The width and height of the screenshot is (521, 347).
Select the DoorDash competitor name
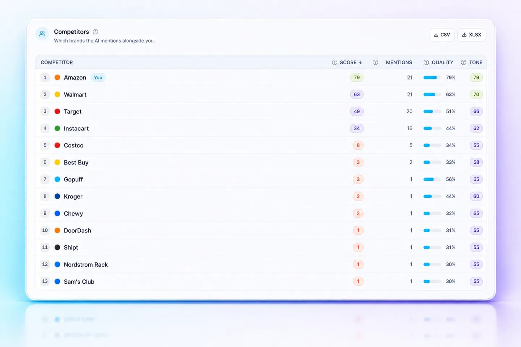click(77, 230)
